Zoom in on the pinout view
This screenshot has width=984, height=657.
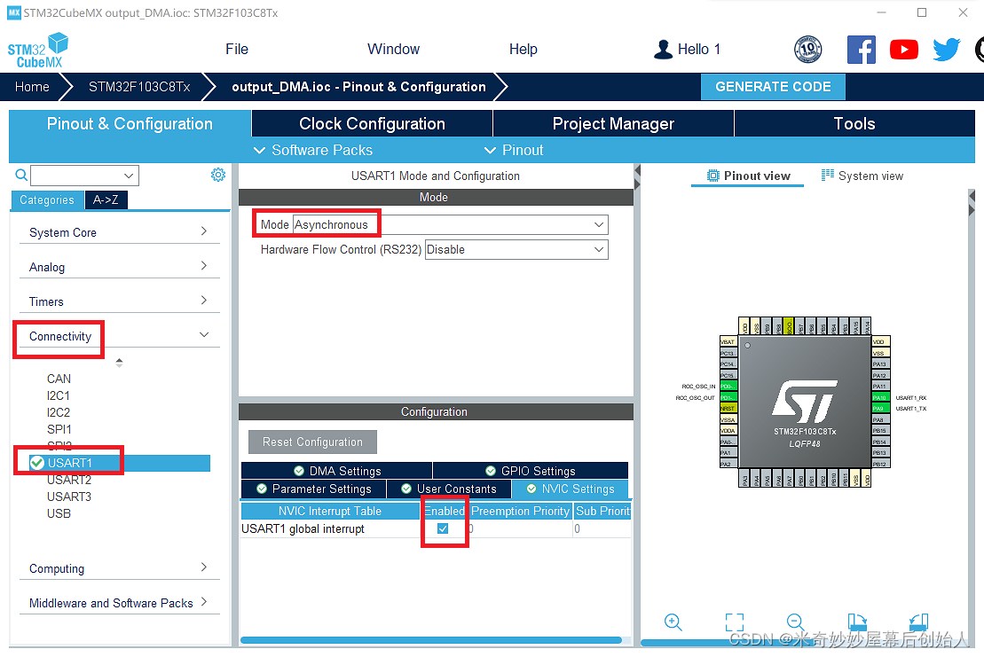[x=673, y=622]
